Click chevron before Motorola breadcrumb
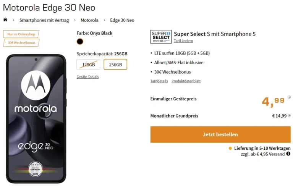 (x=74, y=20)
